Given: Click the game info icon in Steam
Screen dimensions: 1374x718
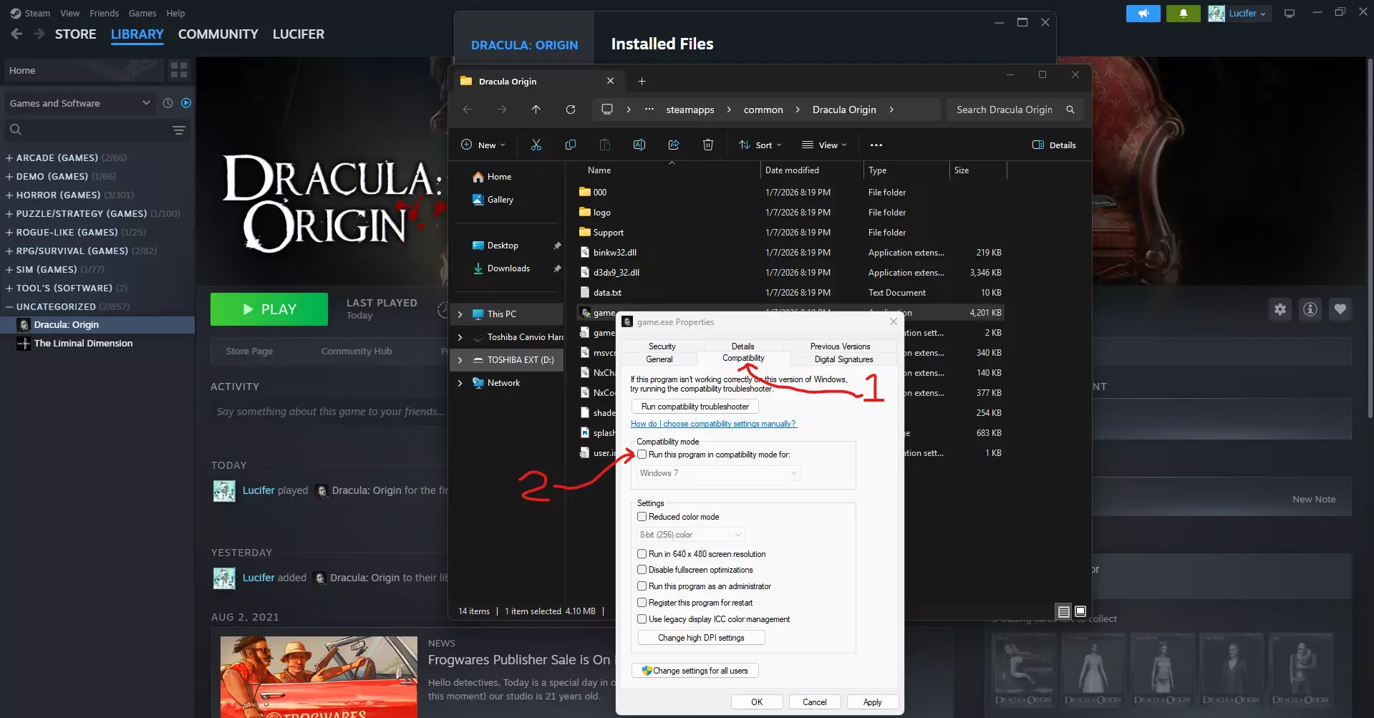Looking at the screenshot, I should click(x=1310, y=309).
